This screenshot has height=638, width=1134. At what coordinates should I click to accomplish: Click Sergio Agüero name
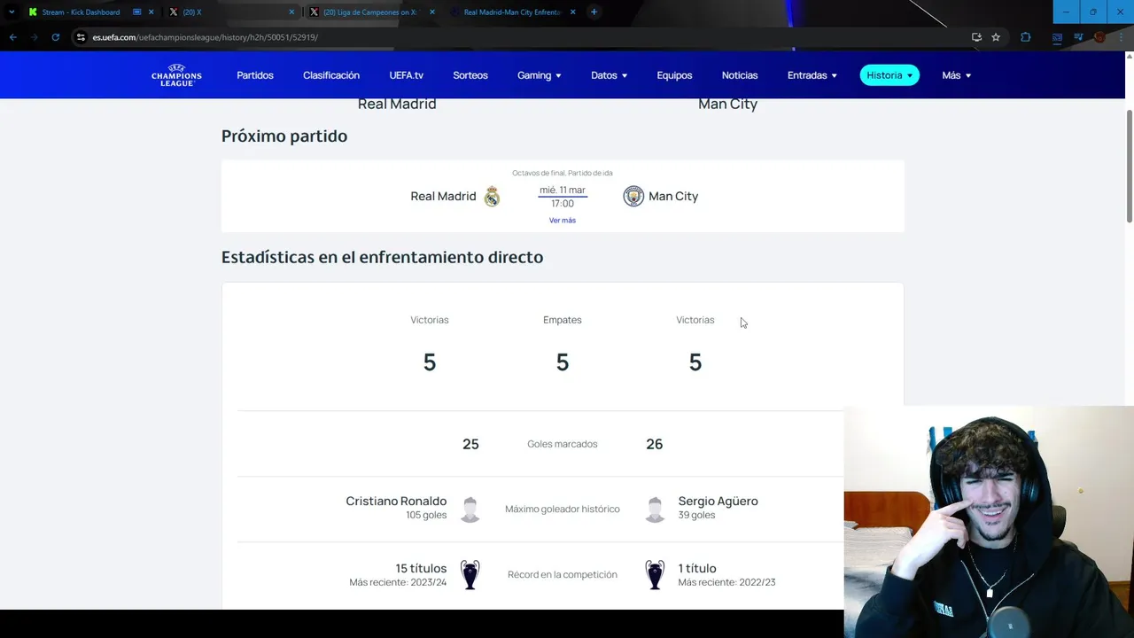(718, 502)
